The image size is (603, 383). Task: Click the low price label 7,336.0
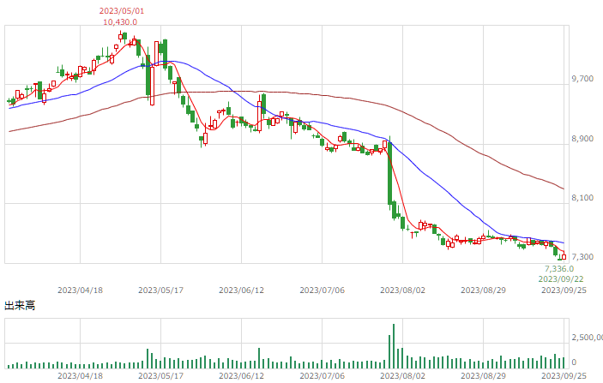(559, 268)
